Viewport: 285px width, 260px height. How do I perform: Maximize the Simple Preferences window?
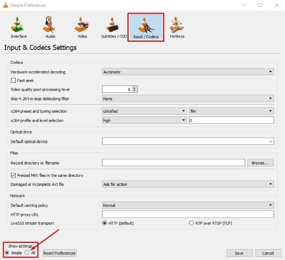(260, 5)
